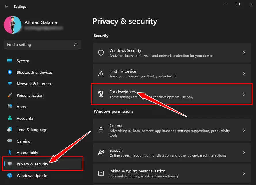Open Windows Update section
Viewport: 256px width, 185px height.
coord(43,176)
